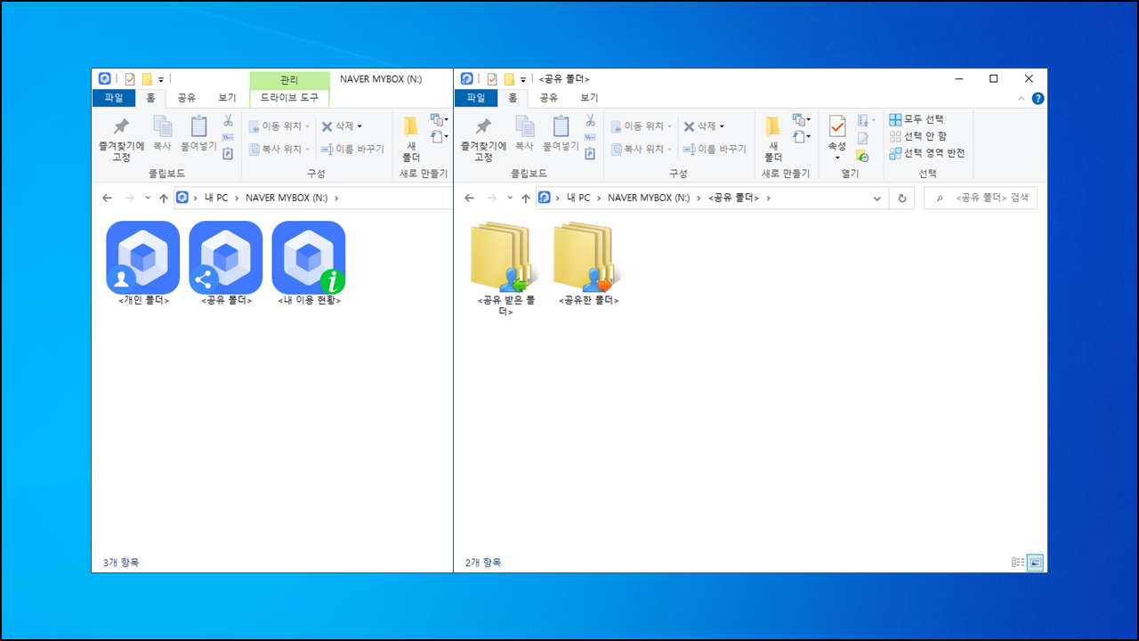Switch to the large icons view button

1035,563
